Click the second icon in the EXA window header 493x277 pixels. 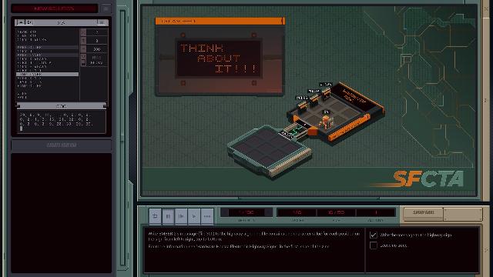pyautogui.click(x=29, y=22)
